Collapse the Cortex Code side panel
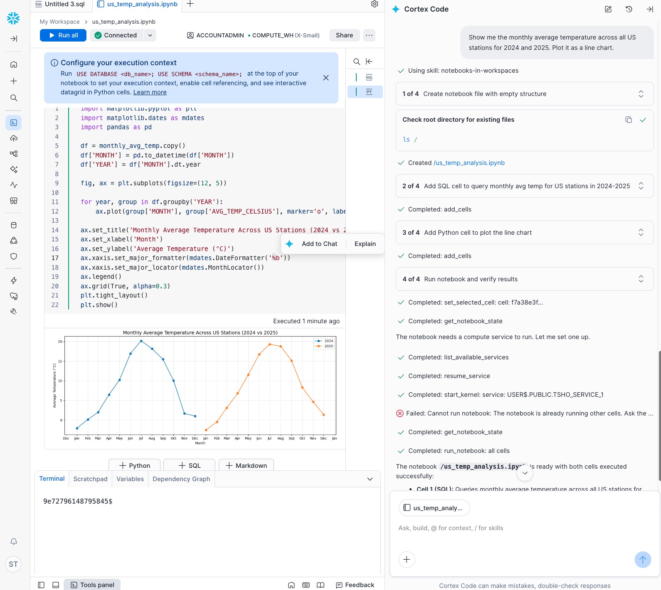 tap(649, 9)
